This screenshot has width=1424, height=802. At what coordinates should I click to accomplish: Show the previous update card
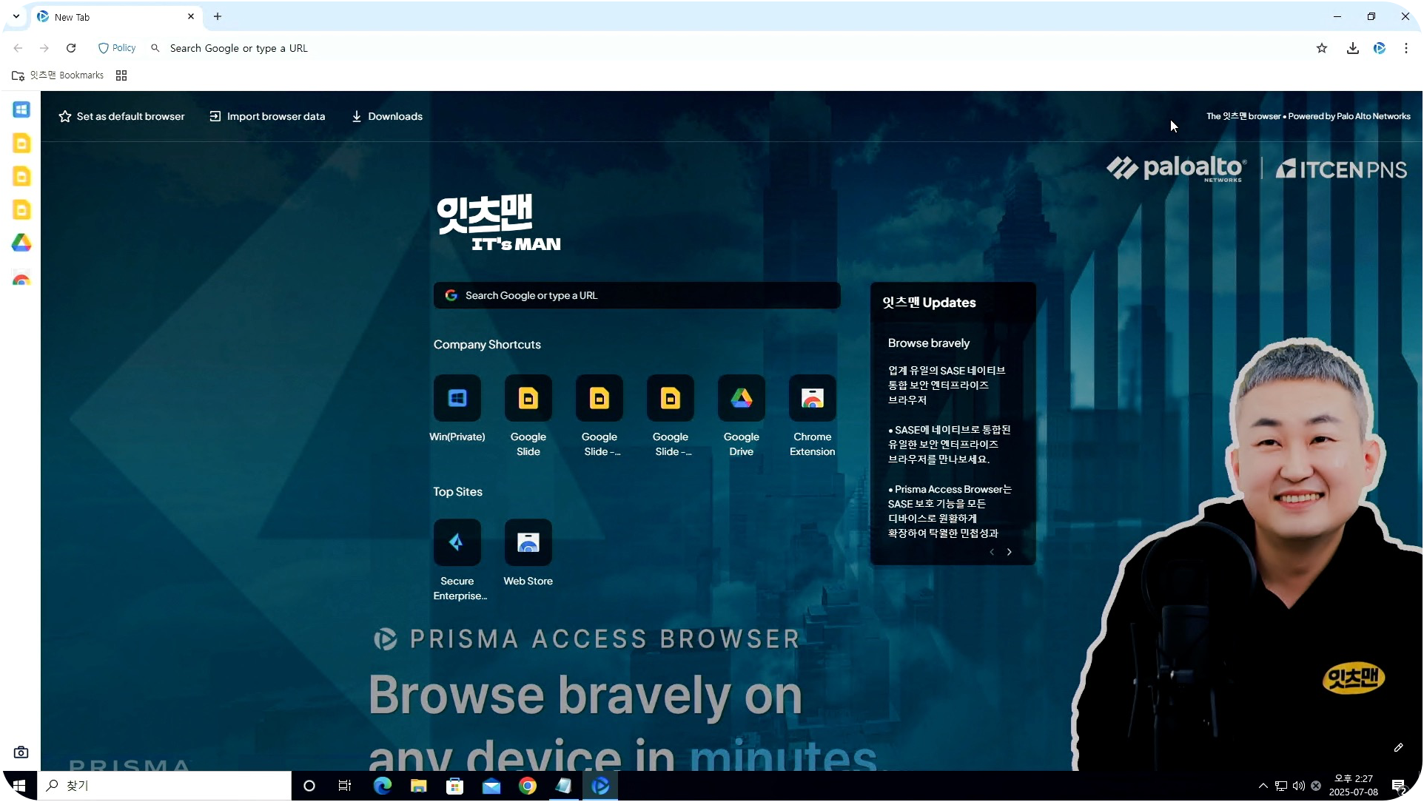[x=992, y=552]
